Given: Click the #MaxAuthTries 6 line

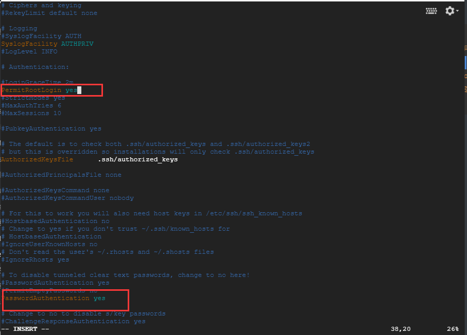Looking at the screenshot, I should pos(31,105).
